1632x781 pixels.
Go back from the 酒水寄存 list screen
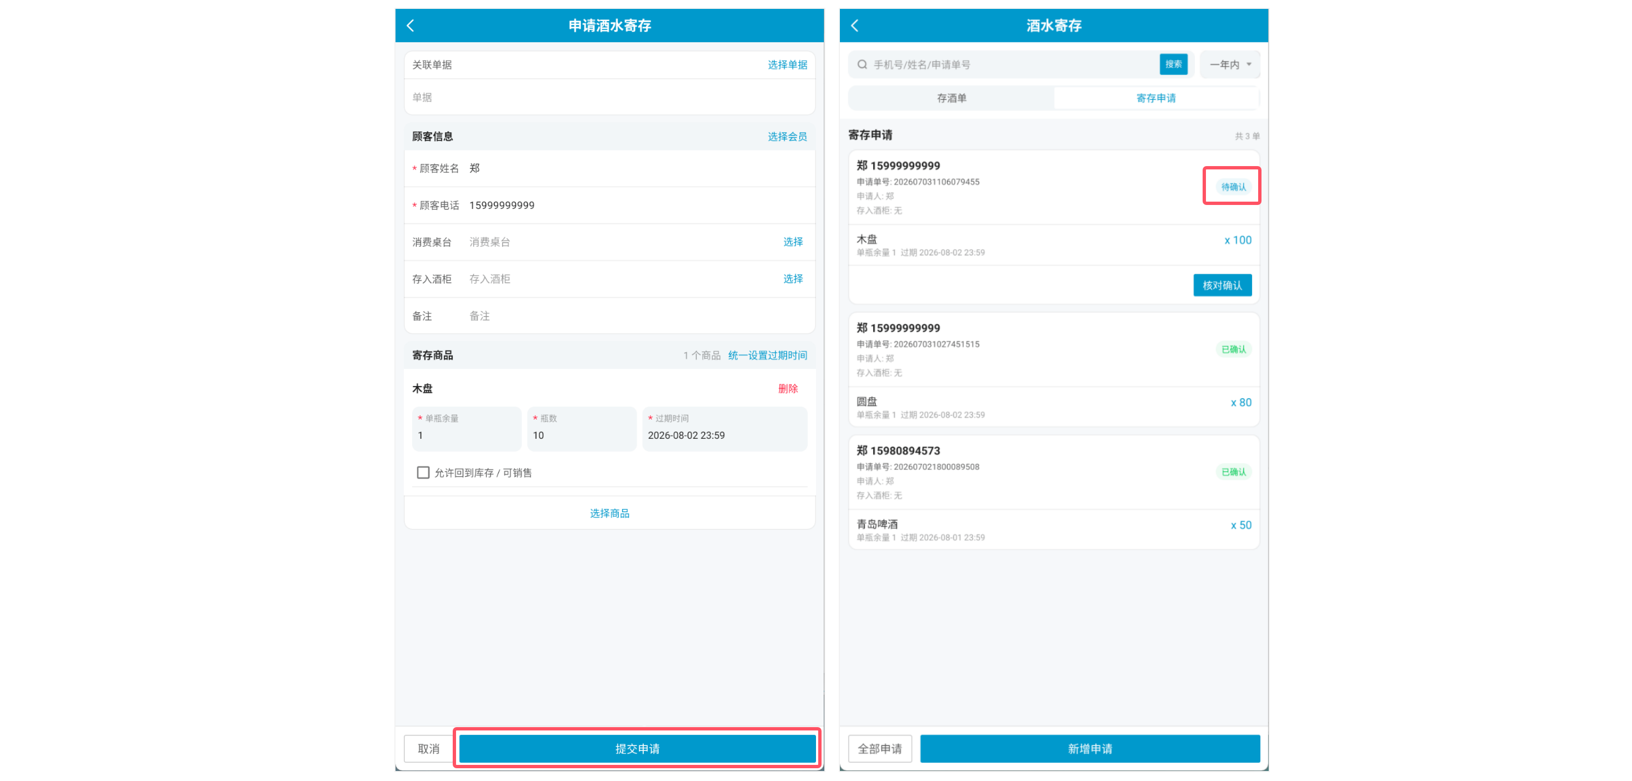click(x=855, y=26)
